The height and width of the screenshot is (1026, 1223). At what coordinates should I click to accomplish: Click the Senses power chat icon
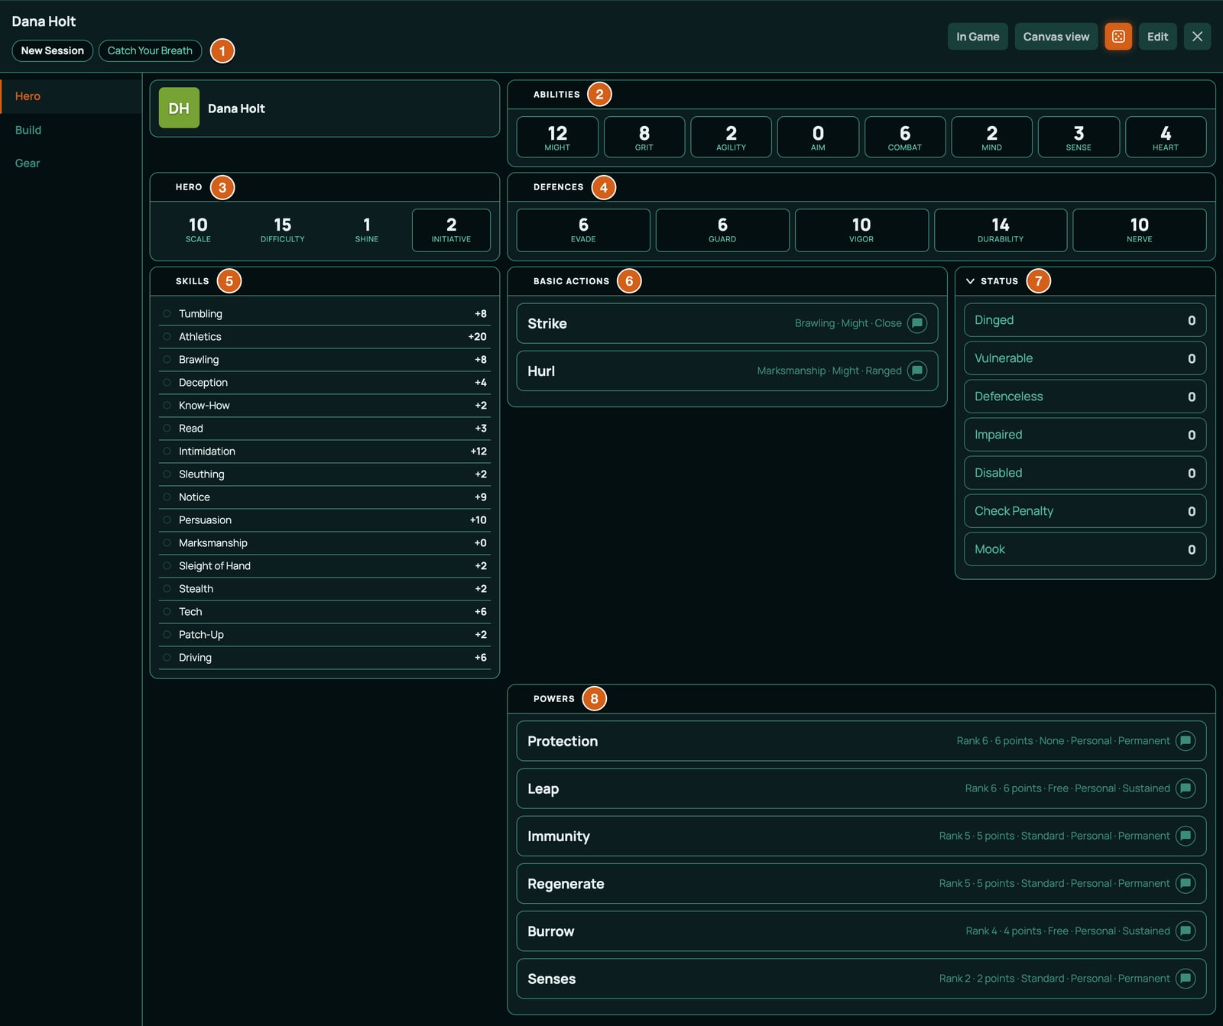(1186, 979)
